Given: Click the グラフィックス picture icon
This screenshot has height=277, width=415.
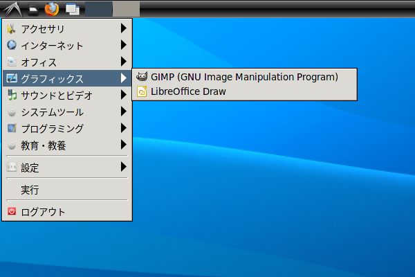Looking at the screenshot, I should click(x=12, y=78).
